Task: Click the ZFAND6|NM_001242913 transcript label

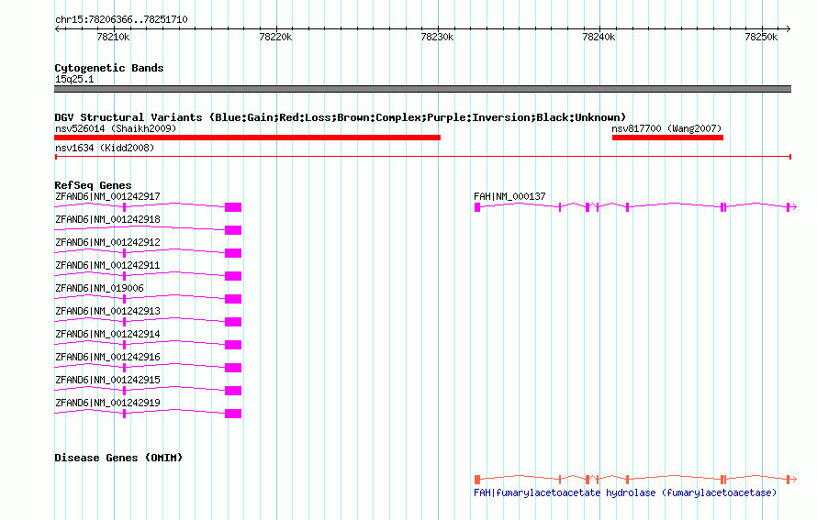Action: point(107,311)
